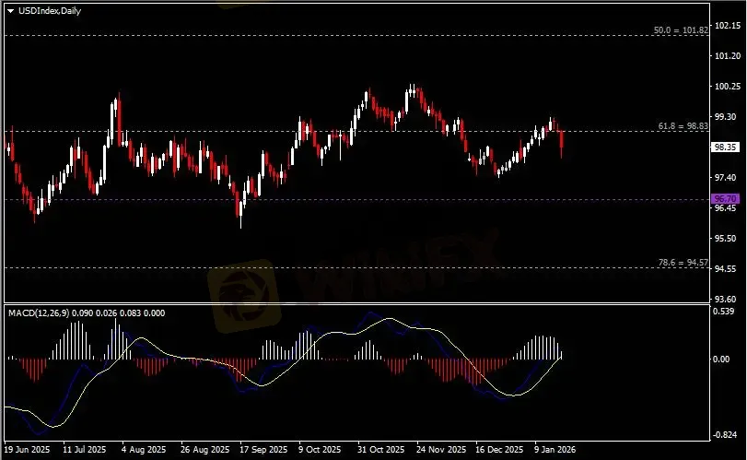Click the 9 Jan 2026 date label

coord(555,450)
